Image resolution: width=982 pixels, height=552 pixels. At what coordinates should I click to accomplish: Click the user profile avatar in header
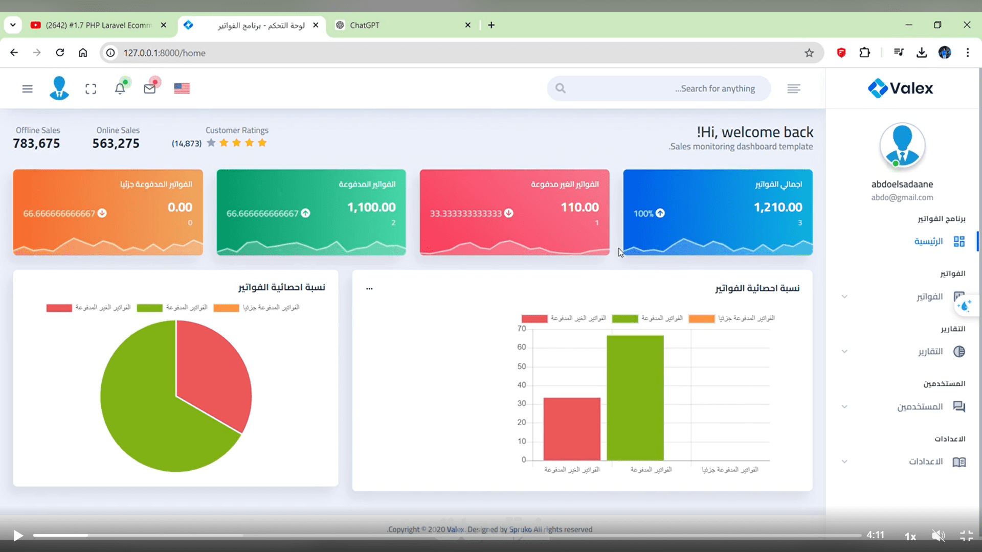(x=59, y=88)
